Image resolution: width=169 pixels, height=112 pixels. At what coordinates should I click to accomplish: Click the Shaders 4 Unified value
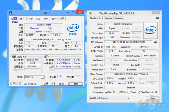coord(115,56)
